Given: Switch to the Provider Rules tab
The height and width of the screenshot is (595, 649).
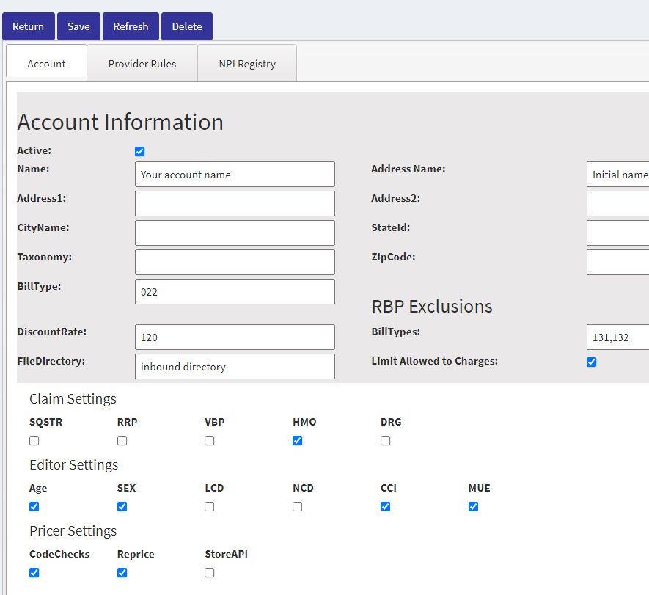Looking at the screenshot, I should point(142,64).
